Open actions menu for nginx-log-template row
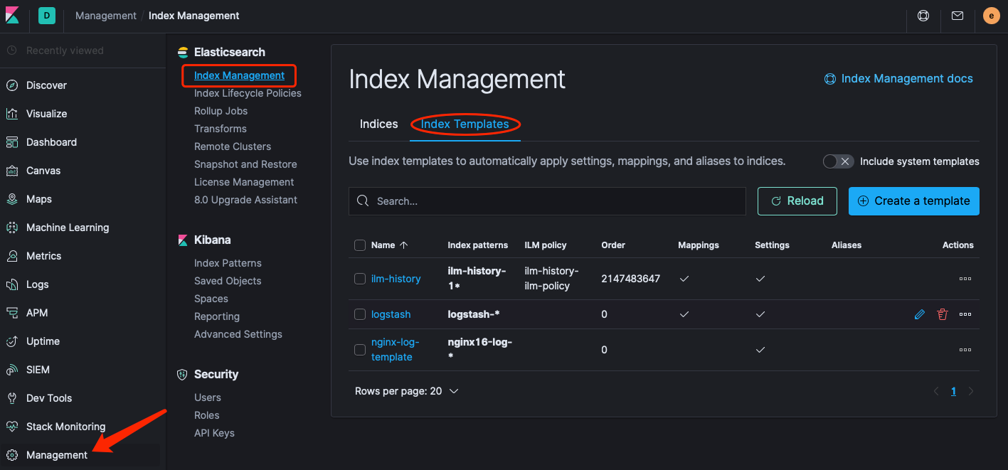 965,350
